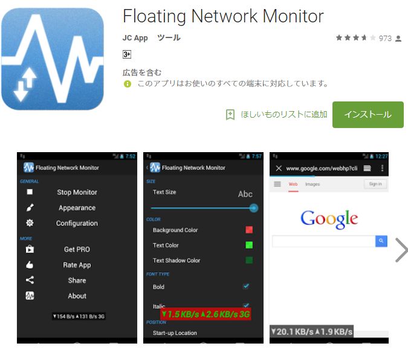408x352 pixels.
Task: Open the ツール category link
Action: pos(169,38)
